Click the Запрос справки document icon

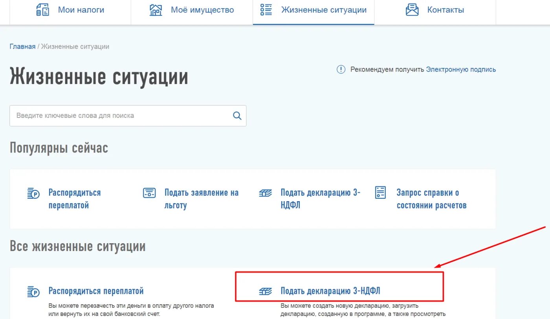[x=380, y=192]
